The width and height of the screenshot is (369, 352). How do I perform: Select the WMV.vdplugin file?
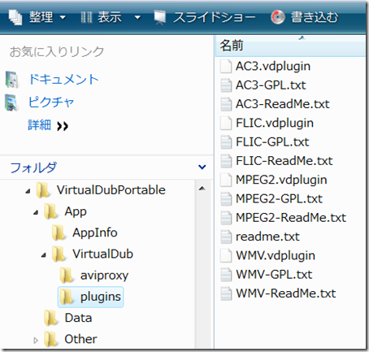[276, 255]
